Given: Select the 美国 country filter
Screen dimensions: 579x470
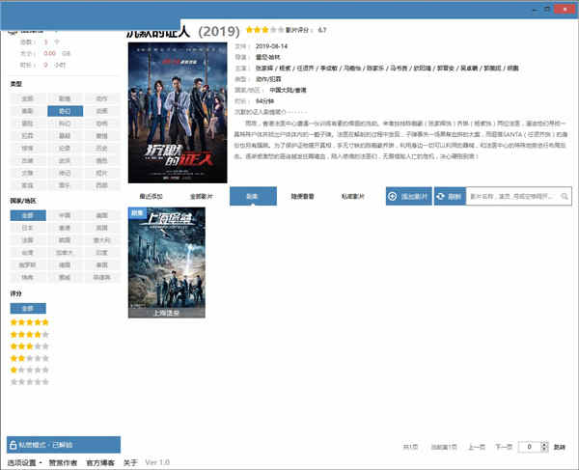Looking at the screenshot, I should click(x=102, y=215).
